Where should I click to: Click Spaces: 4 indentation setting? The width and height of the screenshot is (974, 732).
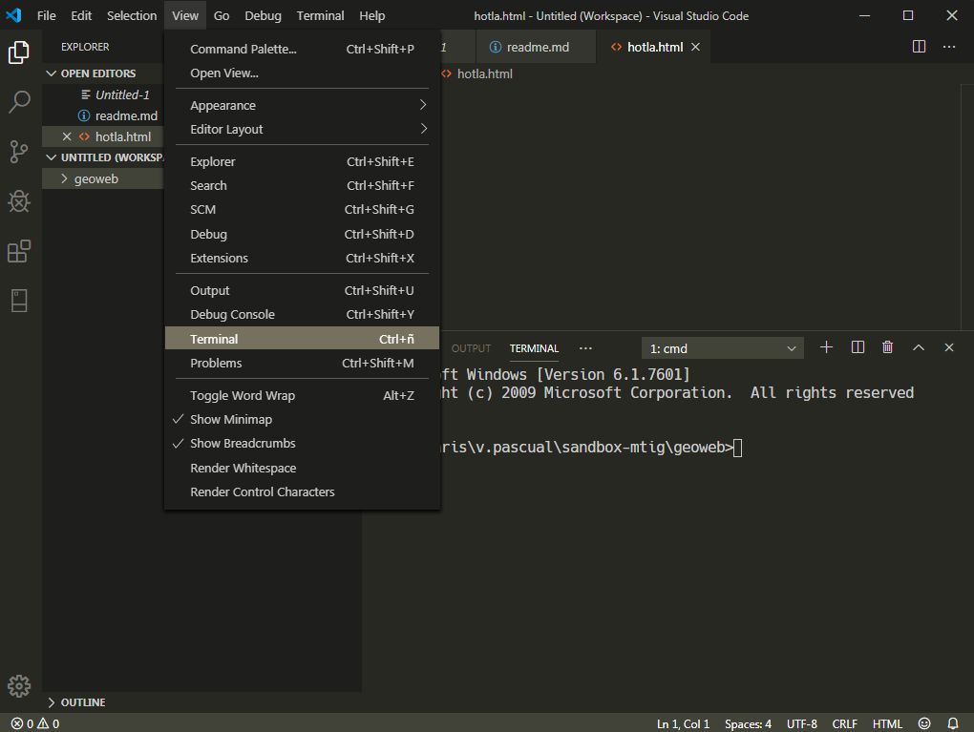[x=748, y=724]
